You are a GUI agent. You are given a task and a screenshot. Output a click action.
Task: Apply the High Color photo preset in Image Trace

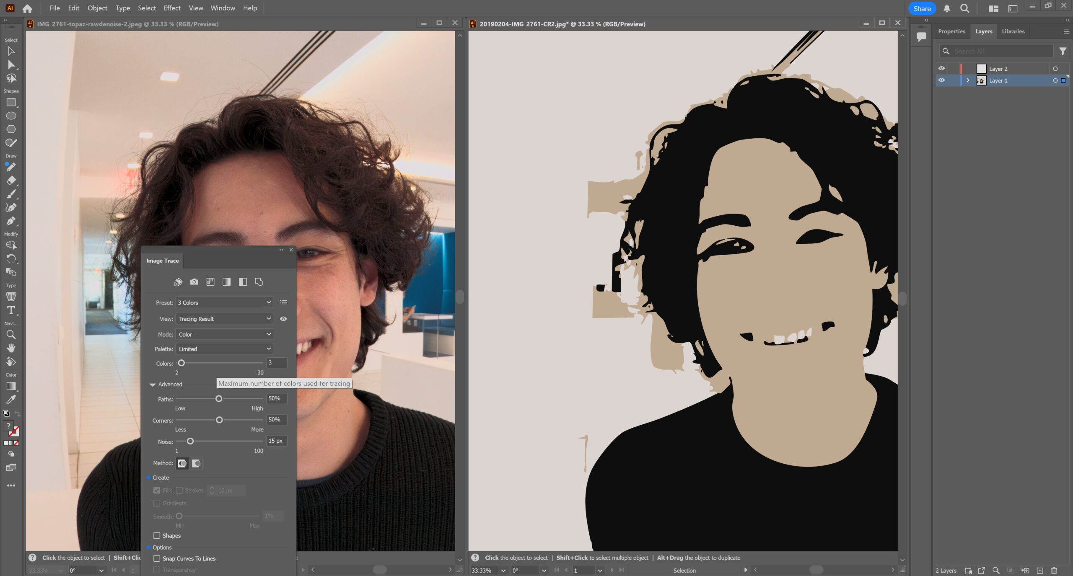pos(194,282)
